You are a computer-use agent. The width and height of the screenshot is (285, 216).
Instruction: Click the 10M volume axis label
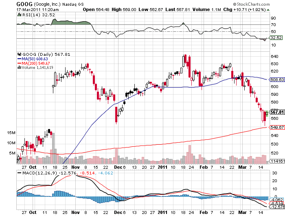point(11,143)
